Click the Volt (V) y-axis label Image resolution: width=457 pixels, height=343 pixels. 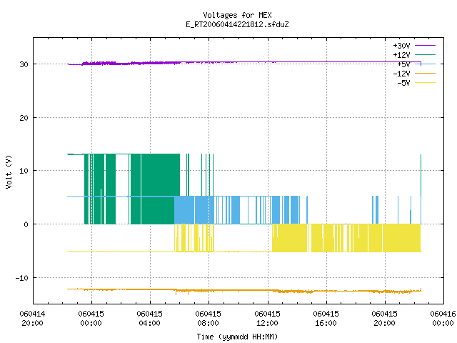point(9,171)
